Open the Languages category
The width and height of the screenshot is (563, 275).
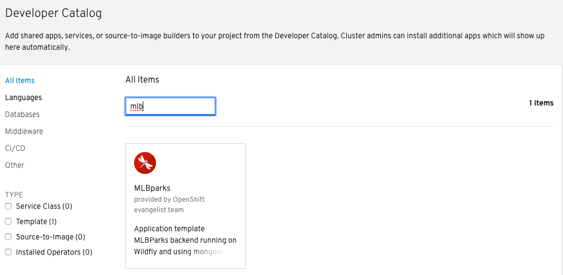pyautogui.click(x=24, y=98)
